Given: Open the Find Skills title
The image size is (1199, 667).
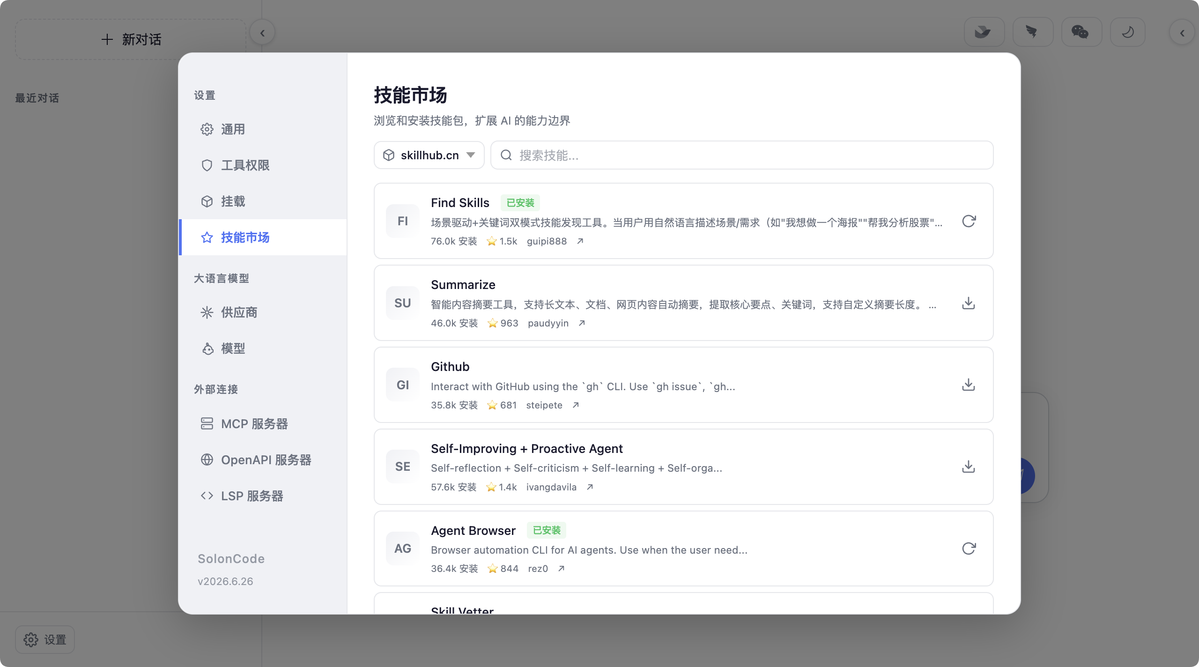Looking at the screenshot, I should coord(460,203).
